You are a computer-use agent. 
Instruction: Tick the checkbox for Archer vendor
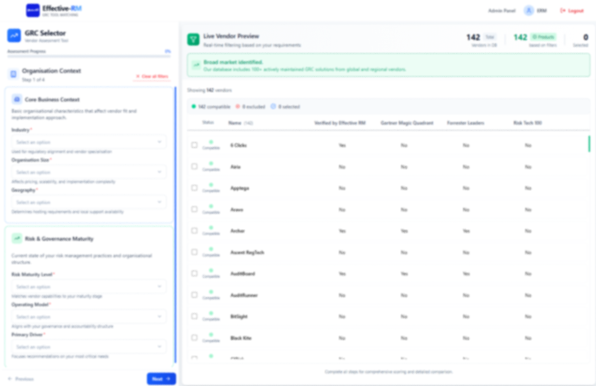[194, 231]
